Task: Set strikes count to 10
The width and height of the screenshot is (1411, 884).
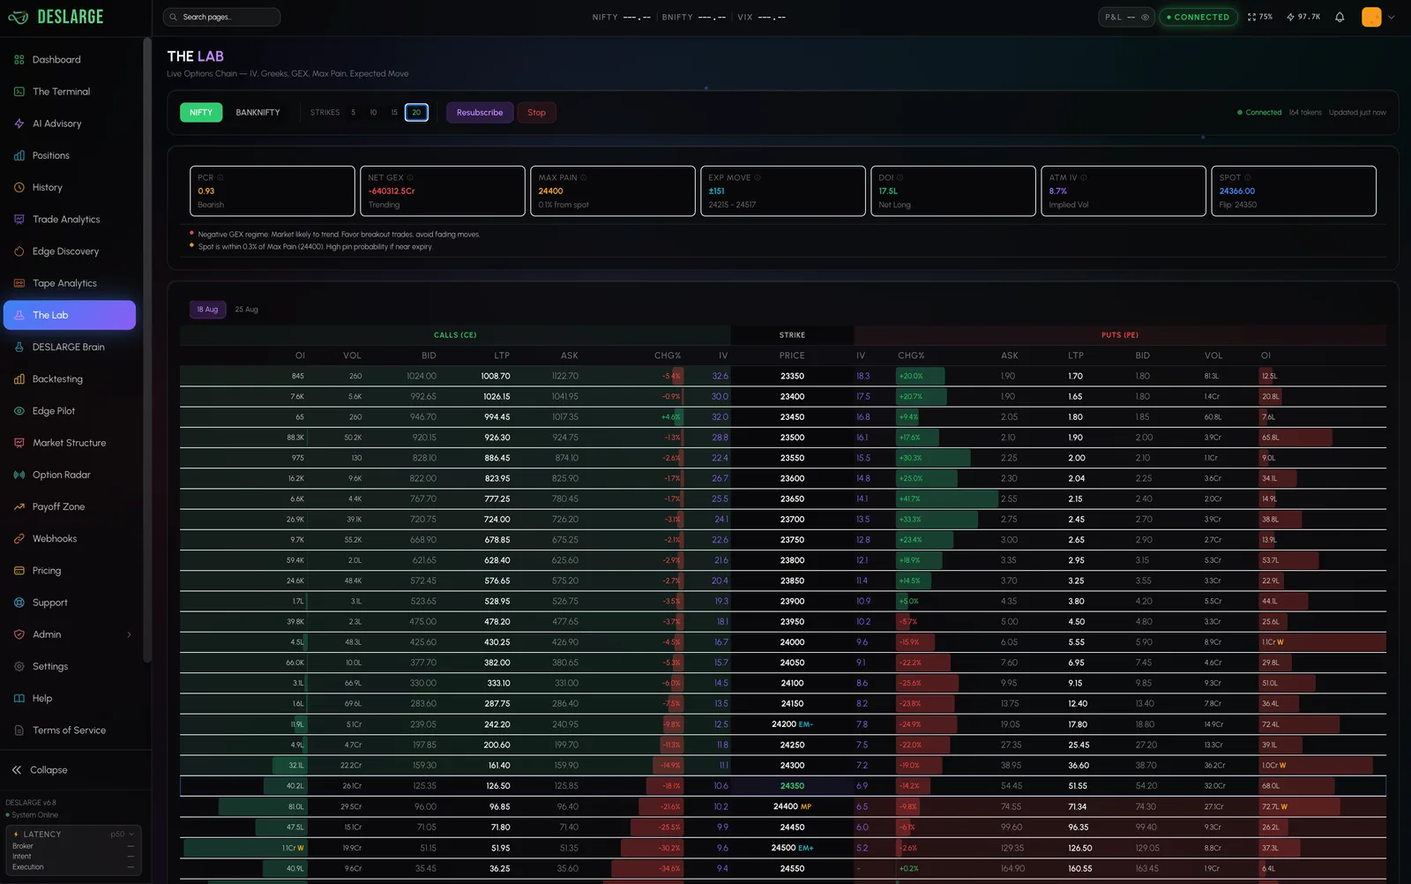Action: point(373,112)
